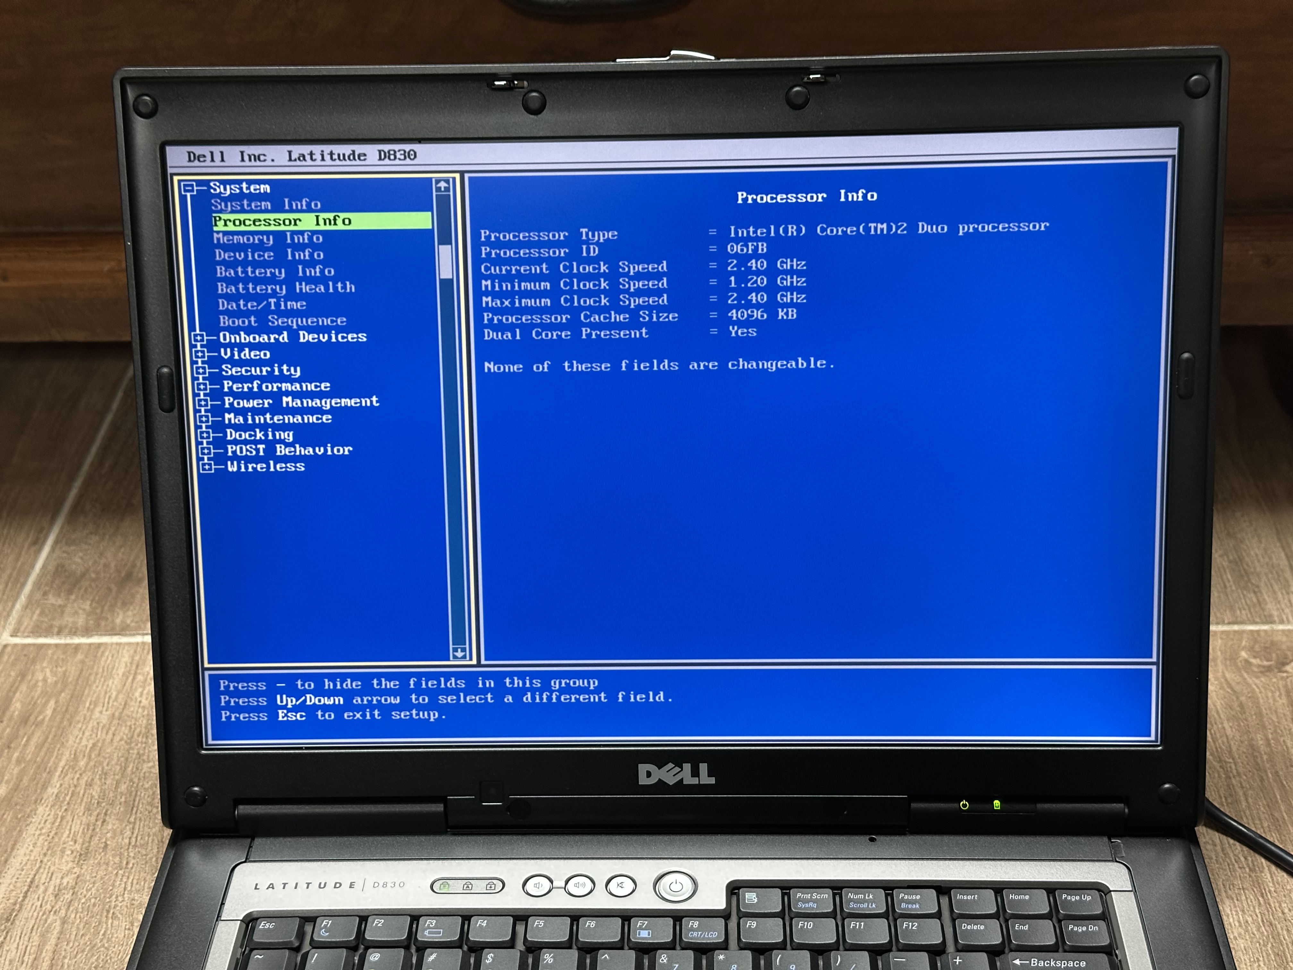
Task: Click the scroll up arrow in the tree panel
Action: 443,186
